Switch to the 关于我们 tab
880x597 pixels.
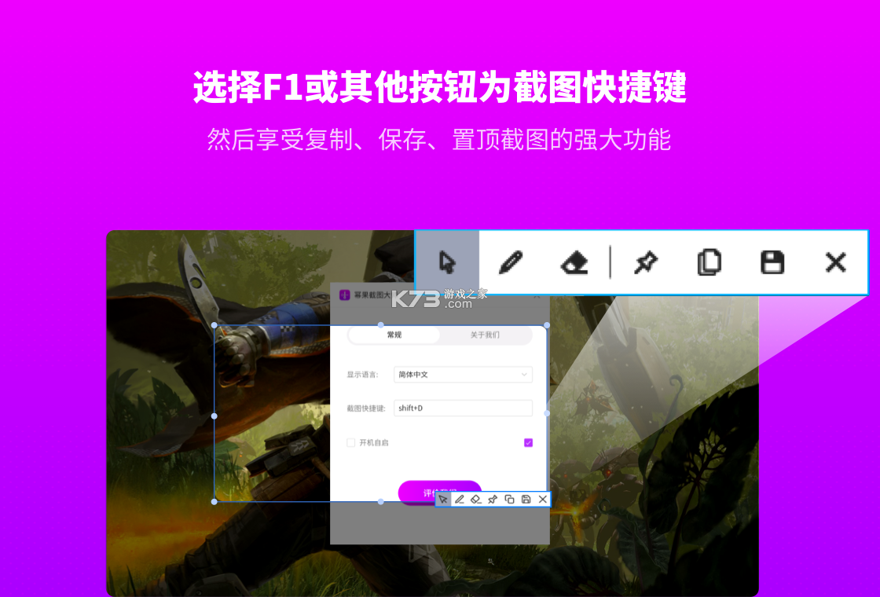(x=485, y=335)
